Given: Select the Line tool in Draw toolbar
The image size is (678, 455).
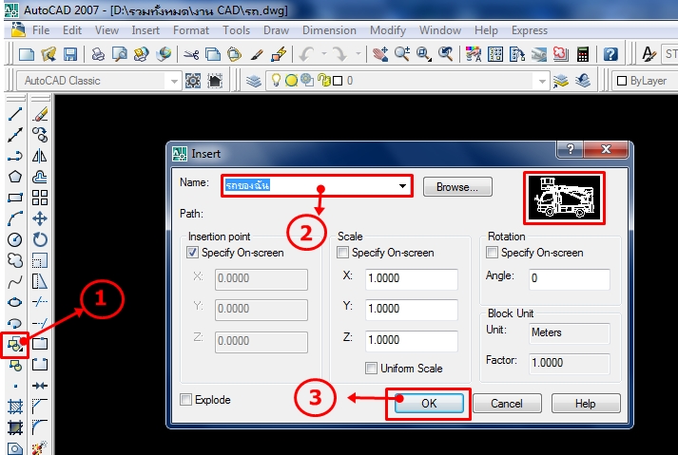Looking at the screenshot, I should (x=14, y=114).
